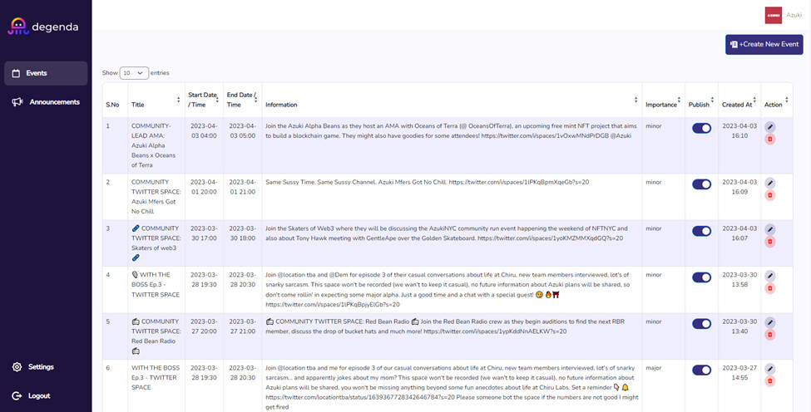Screen dimensions: 811x412
Task: Open the Events sidebar section
Action: pos(46,73)
